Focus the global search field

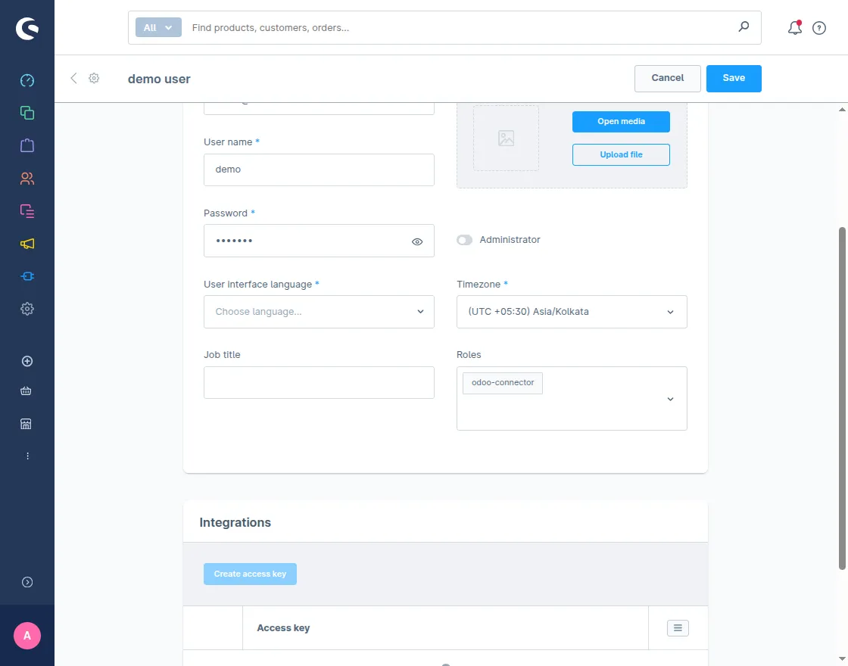click(460, 27)
